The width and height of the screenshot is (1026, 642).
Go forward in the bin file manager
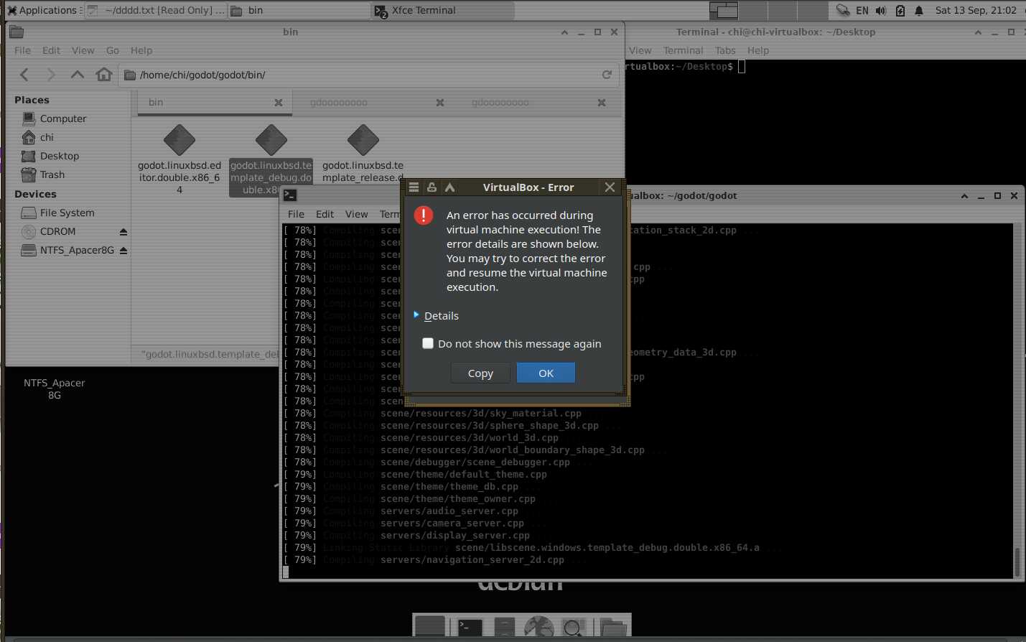50,75
